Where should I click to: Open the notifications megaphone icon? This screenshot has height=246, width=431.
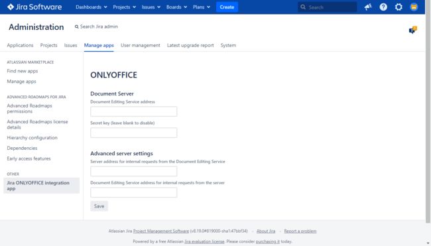pos(368,7)
